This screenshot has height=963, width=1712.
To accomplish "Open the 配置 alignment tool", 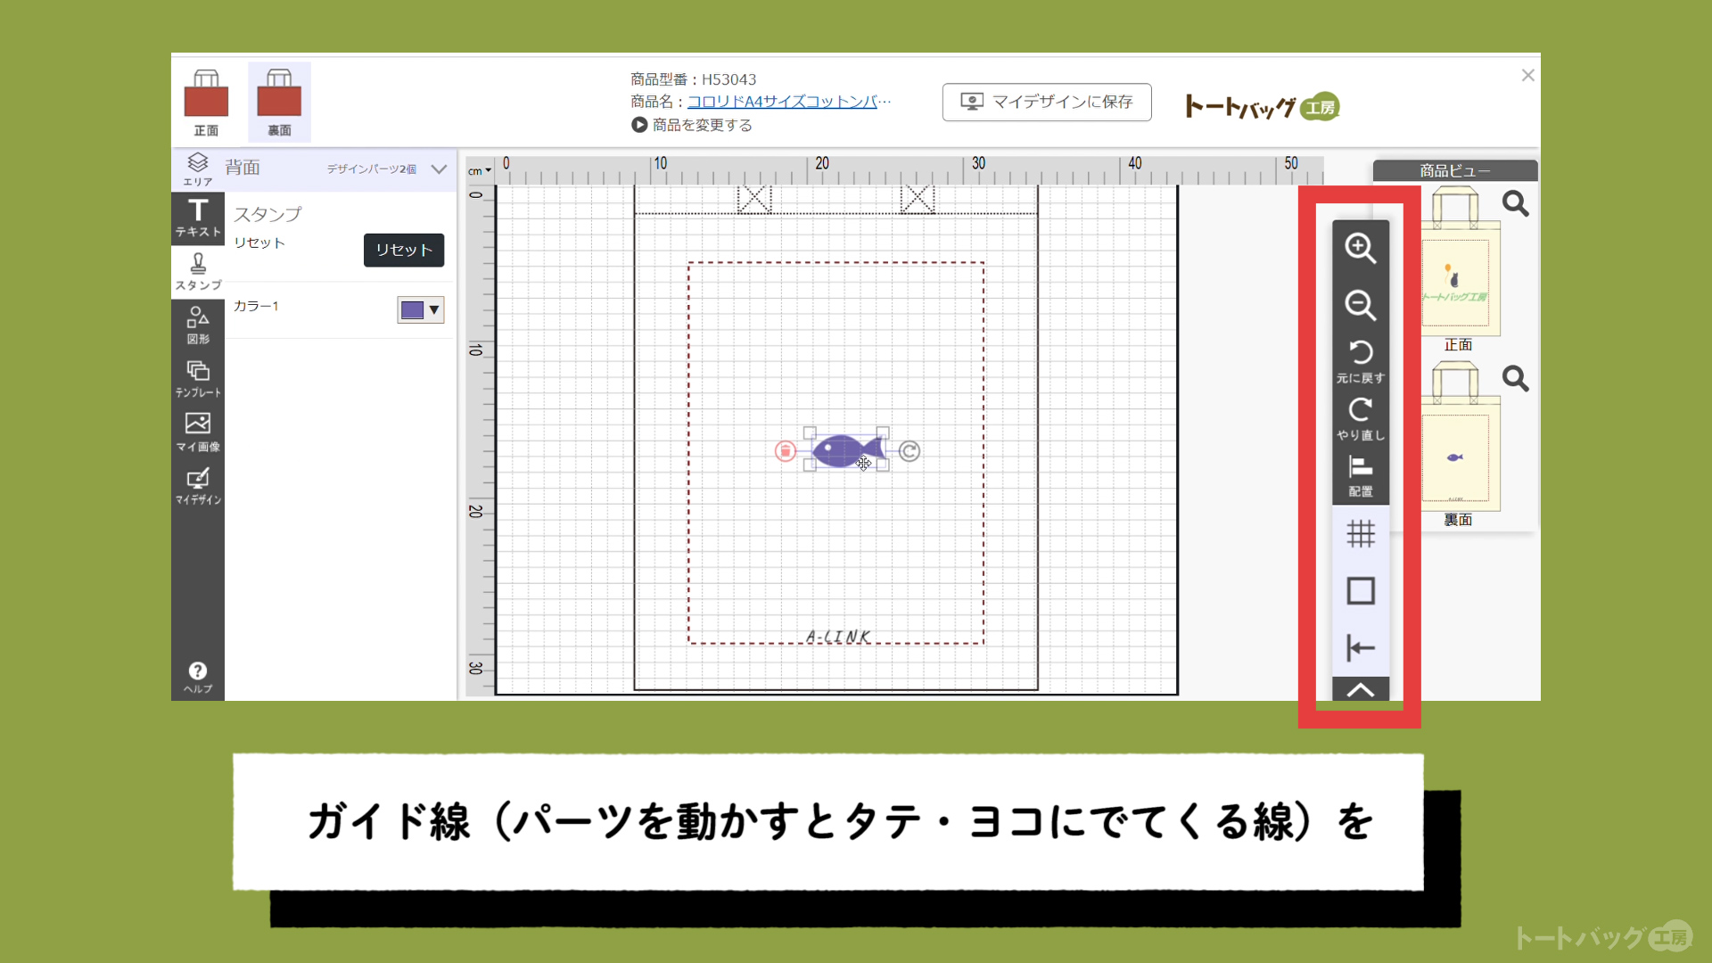I will (x=1361, y=475).
